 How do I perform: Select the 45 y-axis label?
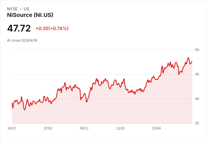[197, 74]
